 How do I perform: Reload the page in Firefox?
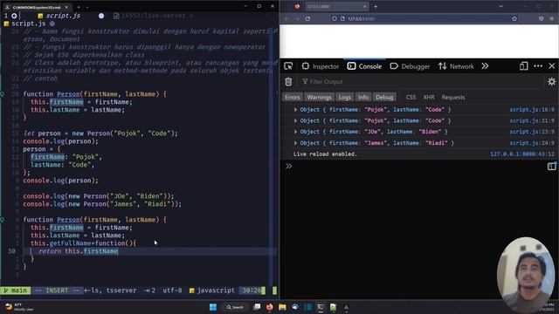coord(307,18)
